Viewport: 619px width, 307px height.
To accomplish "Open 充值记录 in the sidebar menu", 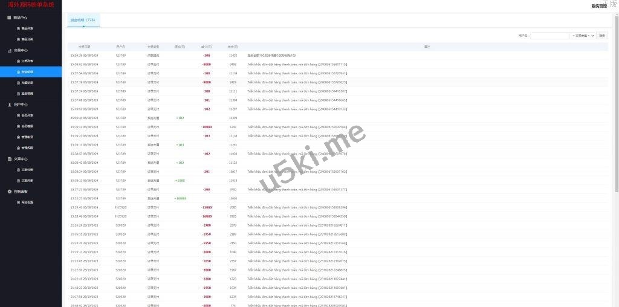I will click(27, 83).
